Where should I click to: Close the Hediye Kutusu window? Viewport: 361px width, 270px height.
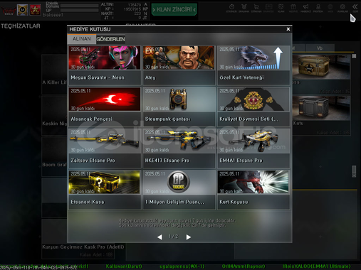coord(288,29)
